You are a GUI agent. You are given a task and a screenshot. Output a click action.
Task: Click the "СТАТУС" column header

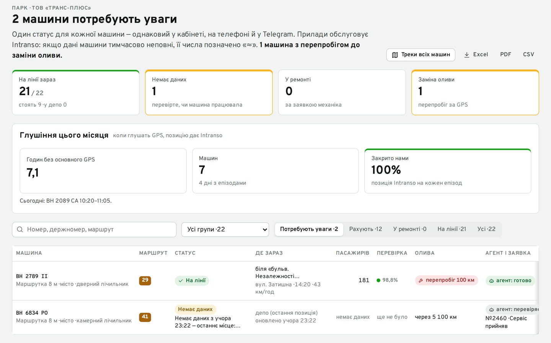tap(185, 253)
